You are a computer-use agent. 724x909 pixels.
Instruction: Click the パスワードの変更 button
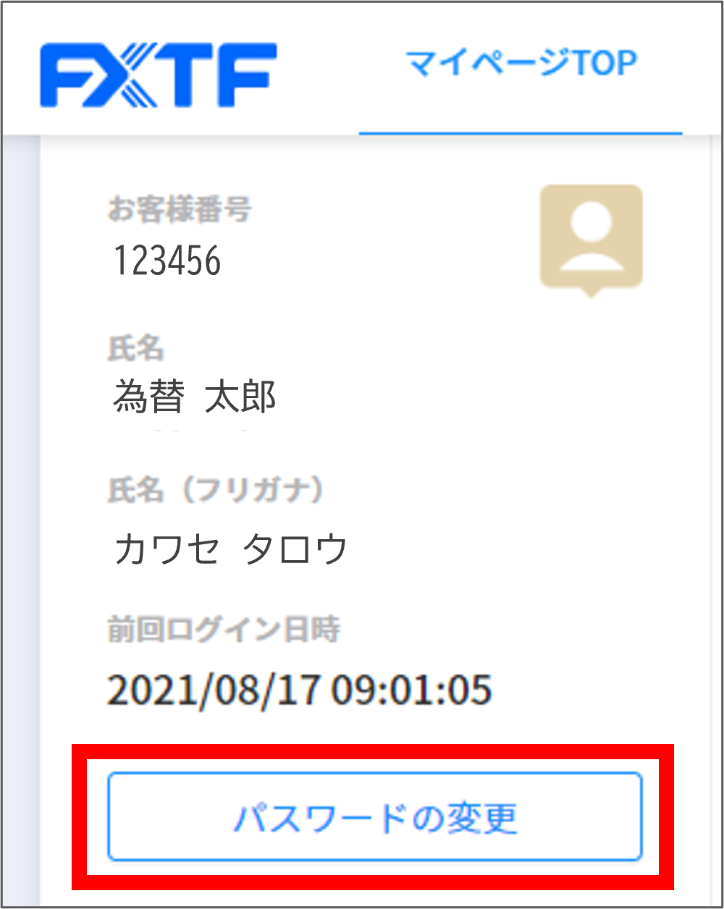[x=375, y=817]
